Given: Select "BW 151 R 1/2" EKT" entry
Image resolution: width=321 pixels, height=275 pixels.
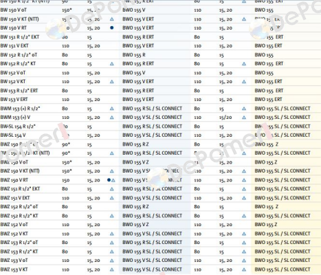Looking at the screenshot, I should (20, 37).
